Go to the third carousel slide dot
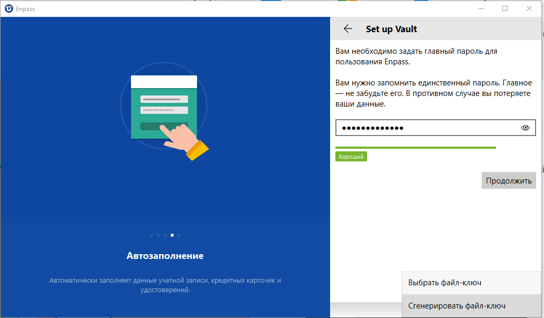The height and width of the screenshot is (318, 544). coord(165,235)
